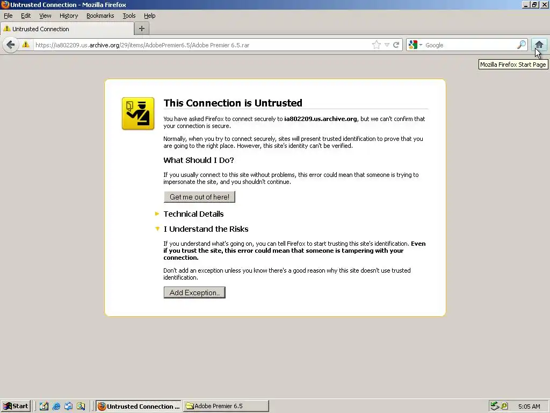550x413 pixels.
Task: Open the Edit menu
Action: pos(26,16)
